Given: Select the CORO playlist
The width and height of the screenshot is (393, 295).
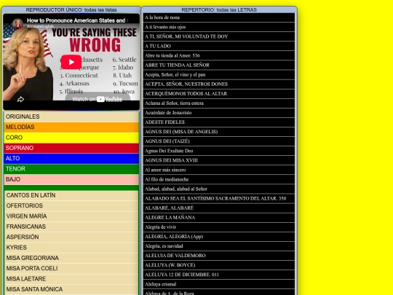Looking at the screenshot, I should 71,138.
